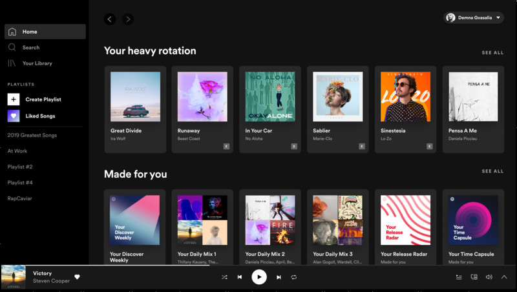Go back with the left arrow button
Image resolution: width=517 pixels, height=292 pixels.
pos(110,19)
